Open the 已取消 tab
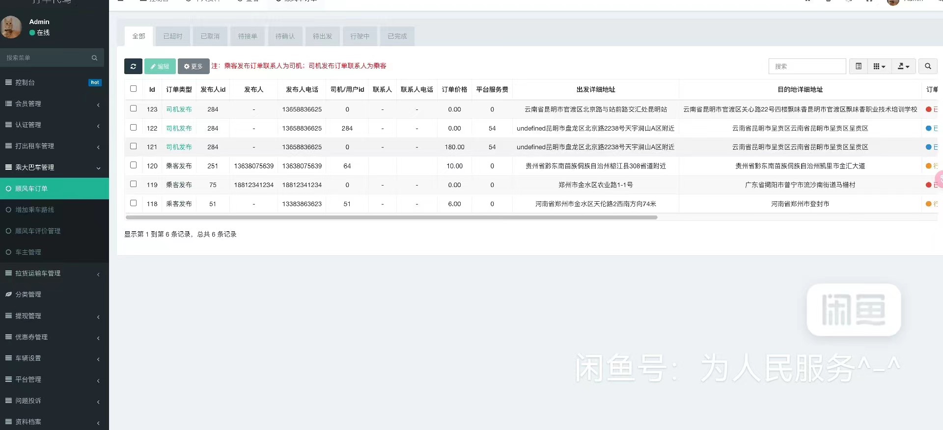Image resolution: width=943 pixels, height=430 pixels. click(210, 36)
